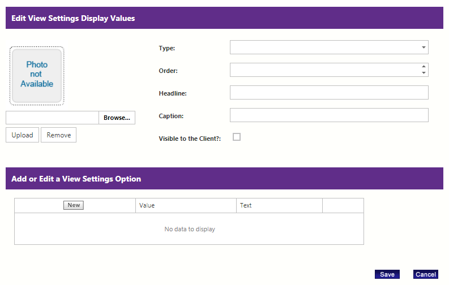Viewport: 449px width, 285px height.
Task: Focus the file path text box
Action: (52, 118)
